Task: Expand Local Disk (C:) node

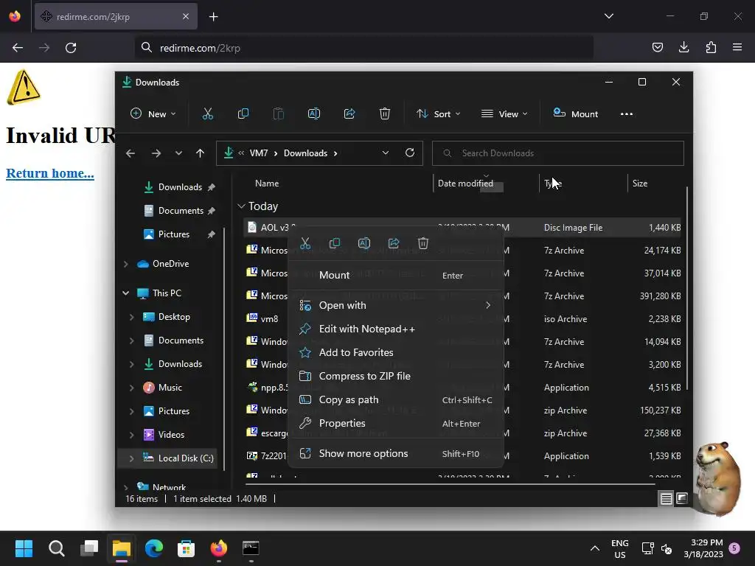Action: click(x=131, y=458)
